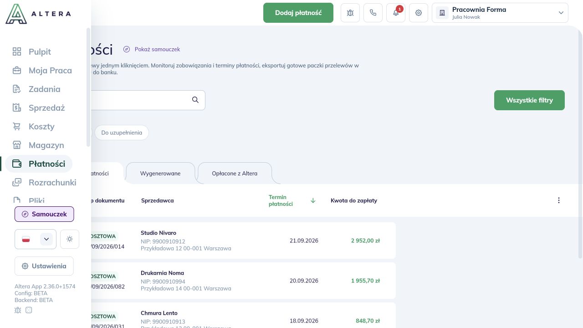Switch to Opłacone z Altera tab

235,173
